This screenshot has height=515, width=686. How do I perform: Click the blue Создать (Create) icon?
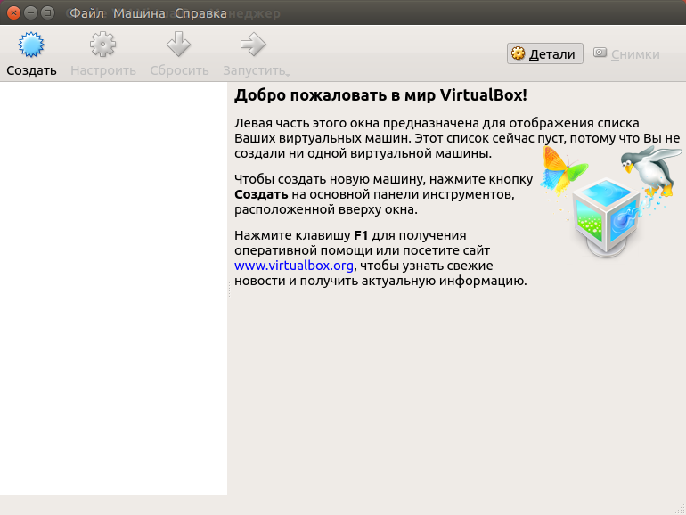31,45
